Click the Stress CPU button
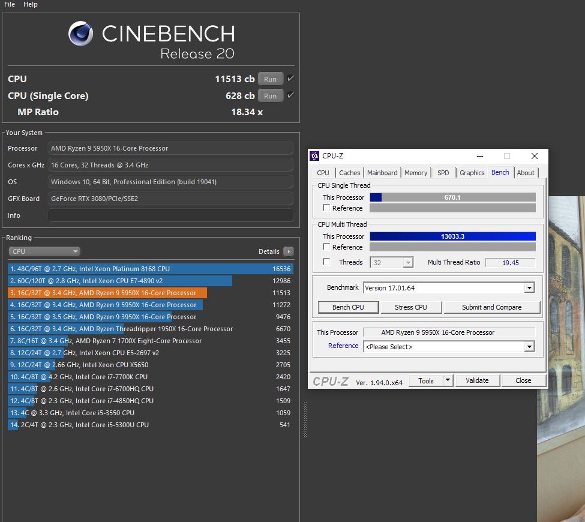The height and width of the screenshot is (522, 585). (411, 307)
